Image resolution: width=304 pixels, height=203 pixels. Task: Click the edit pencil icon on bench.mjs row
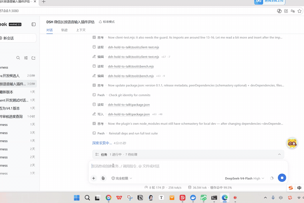[x=94, y=76]
